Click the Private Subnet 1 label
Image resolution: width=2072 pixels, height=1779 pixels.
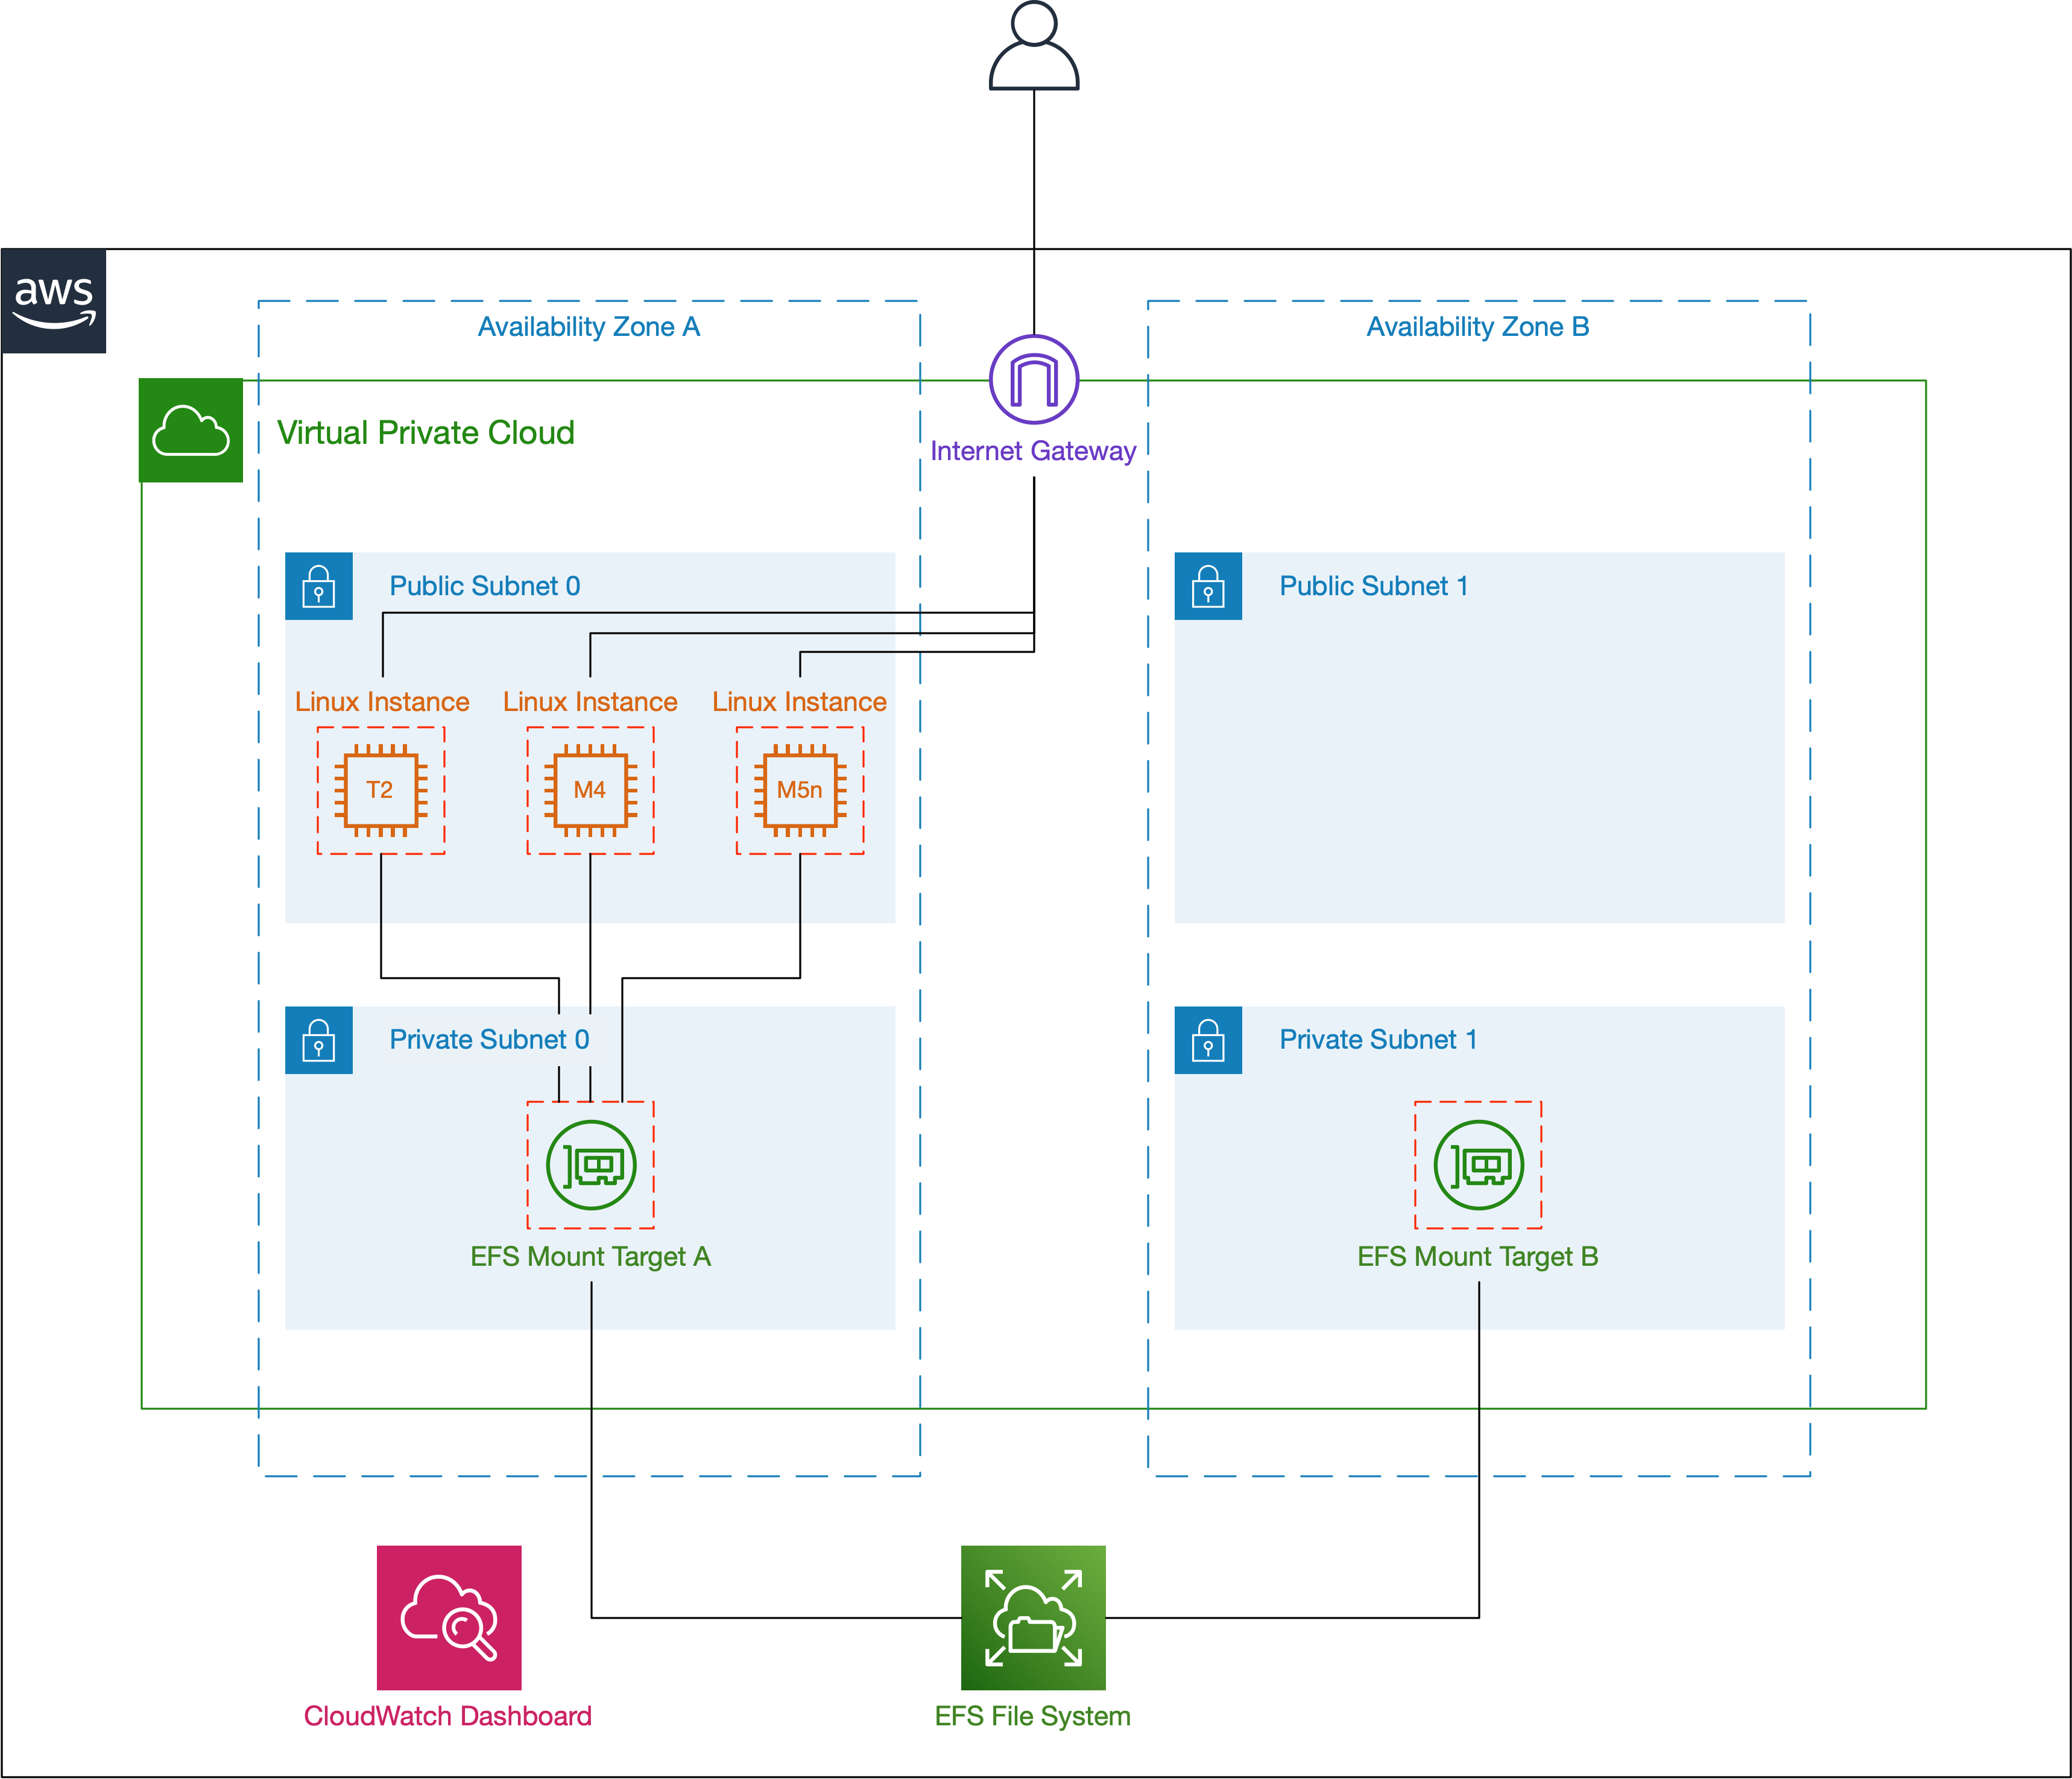[1378, 1040]
